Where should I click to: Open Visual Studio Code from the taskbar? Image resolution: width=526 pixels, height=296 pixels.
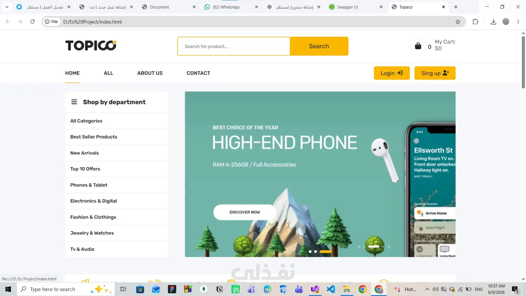(x=331, y=289)
